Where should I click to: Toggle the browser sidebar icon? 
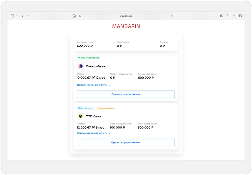(x=12, y=16)
